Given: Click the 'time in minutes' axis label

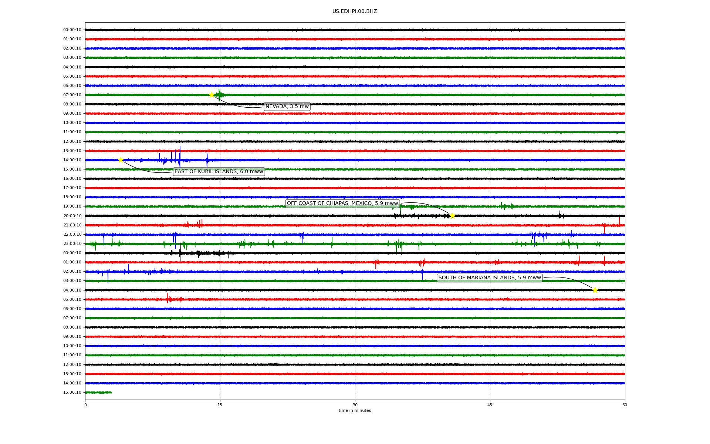Looking at the screenshot, I should coord(355,411).
